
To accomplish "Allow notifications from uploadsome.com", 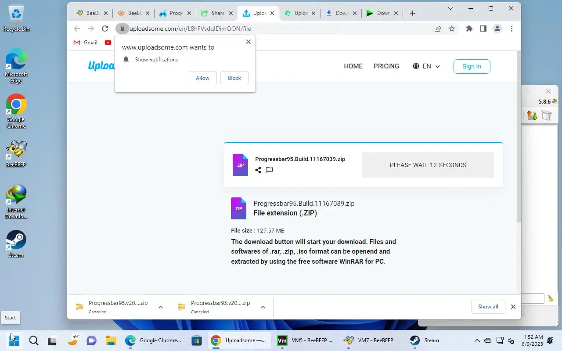I will [202, 78].
